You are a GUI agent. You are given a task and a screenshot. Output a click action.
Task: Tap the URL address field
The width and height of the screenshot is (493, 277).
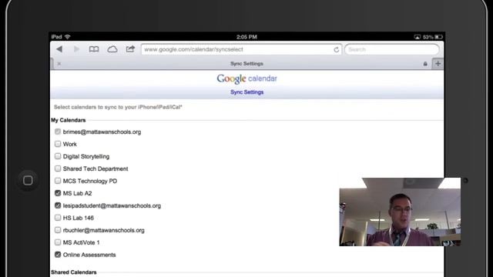241,49
